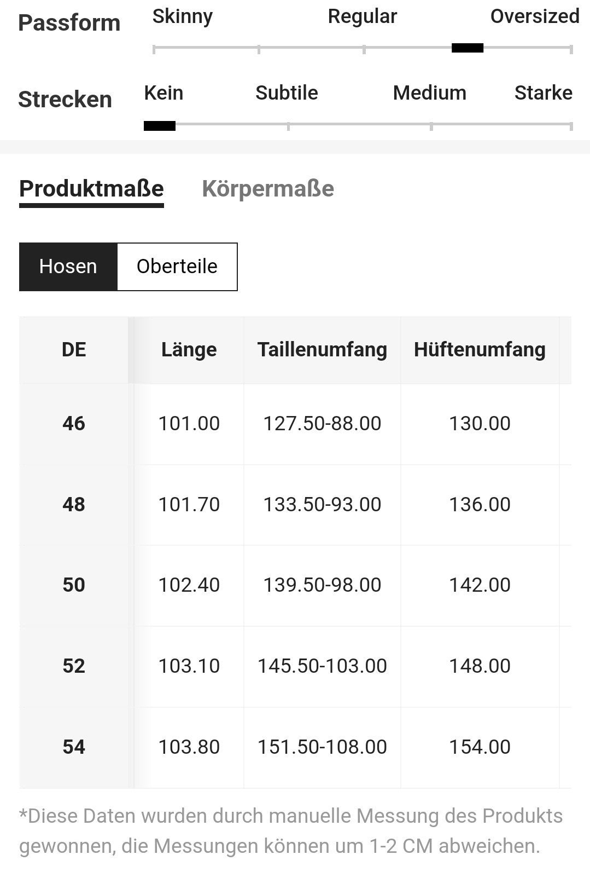The width and height of the screenshot is (590, 872).
Task: Click the Hüftenumfang column header
Action: (480, 350)
